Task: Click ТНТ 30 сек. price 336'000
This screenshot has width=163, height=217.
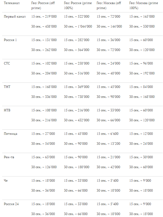Action: click(x=44, y=97)
